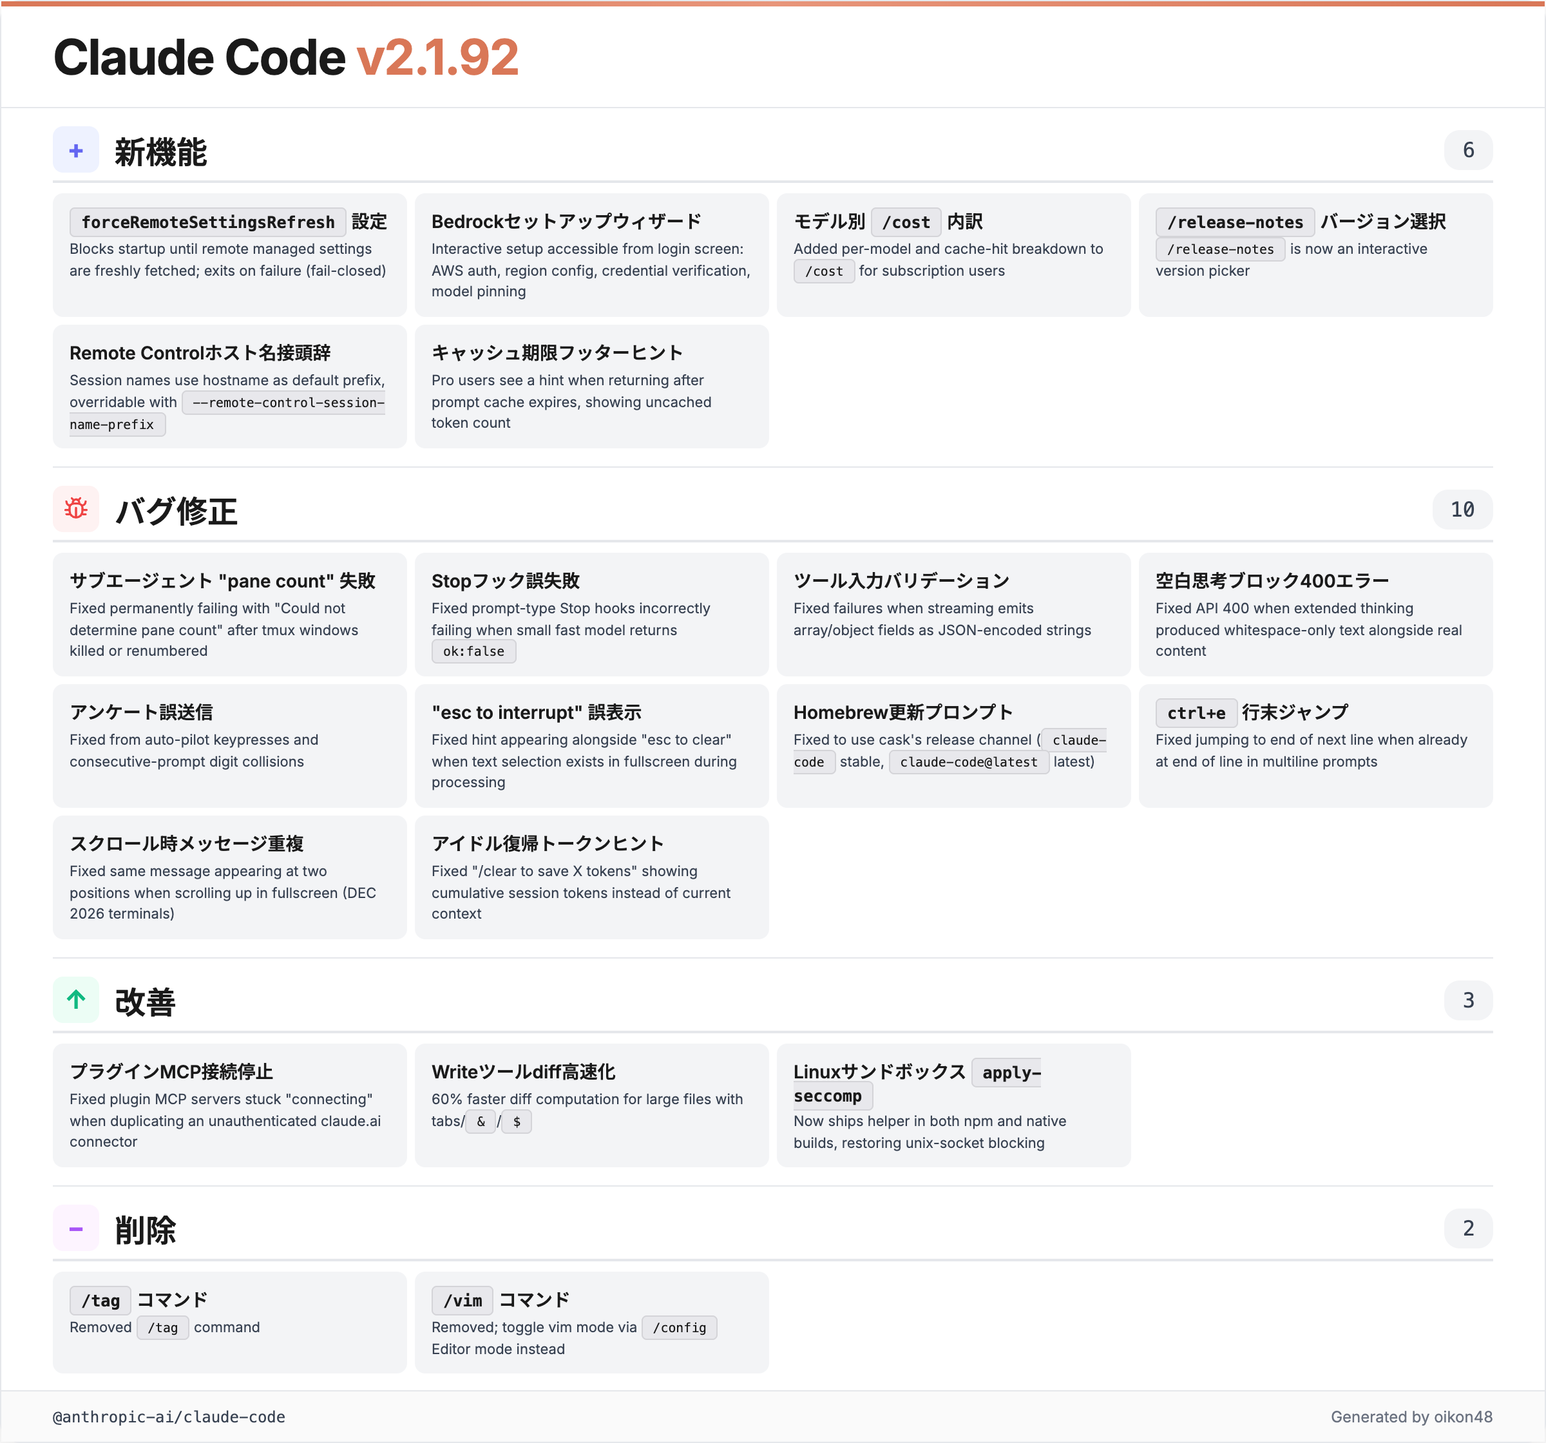Click the キャッシュ期限フッターヒント card title

pyautogui.click(x=557, y=353)
